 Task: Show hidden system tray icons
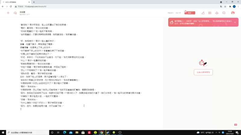(216, 132)
